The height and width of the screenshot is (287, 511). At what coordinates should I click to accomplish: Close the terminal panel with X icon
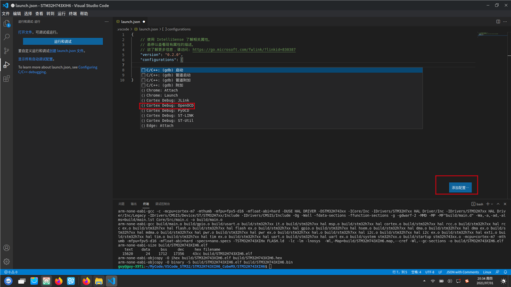pyautogui.click(x=505, y=204)
